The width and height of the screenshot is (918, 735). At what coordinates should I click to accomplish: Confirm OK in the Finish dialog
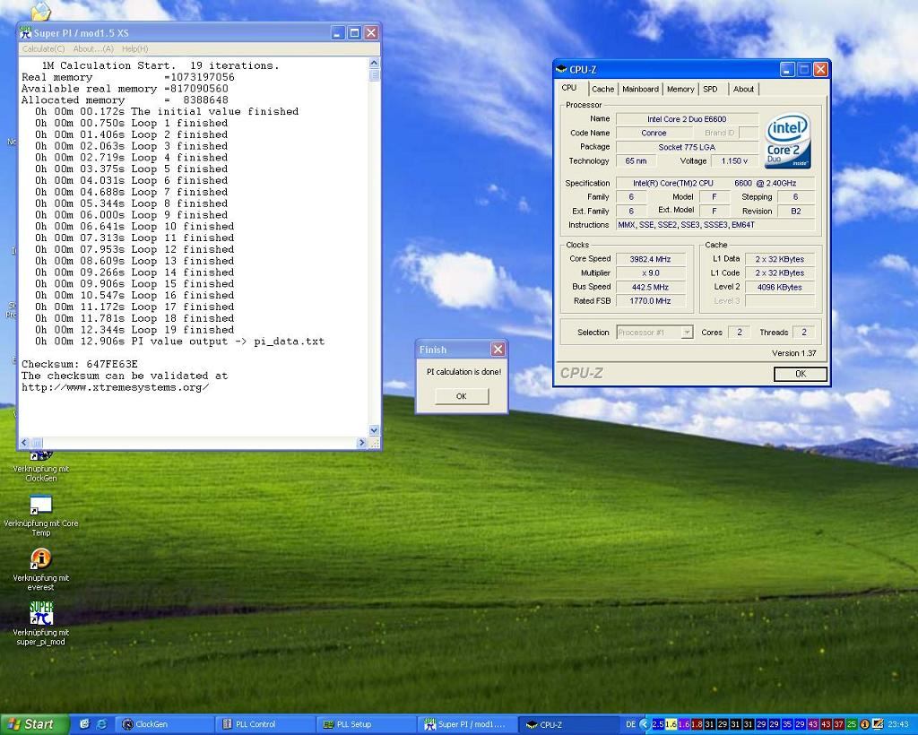click(462, 396)
